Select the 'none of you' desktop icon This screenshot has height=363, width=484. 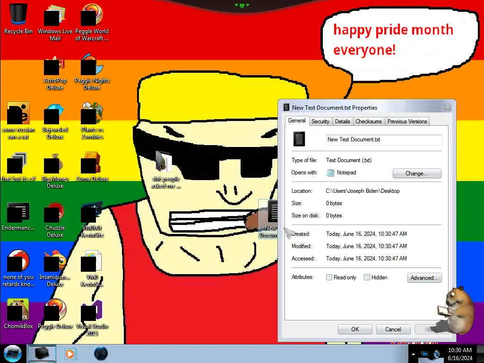click(x=18, y=268)
